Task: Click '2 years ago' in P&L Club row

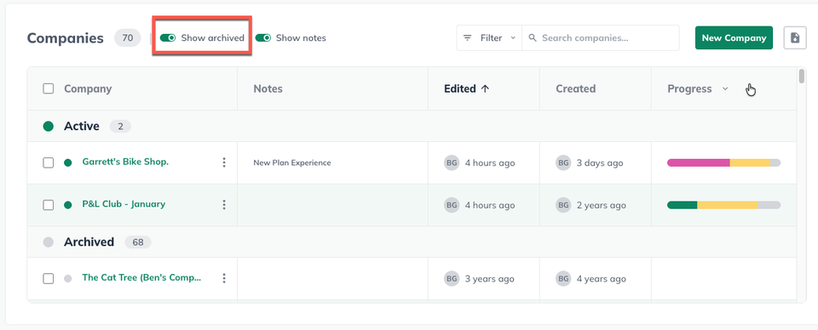Action: [x=601, y=205]
